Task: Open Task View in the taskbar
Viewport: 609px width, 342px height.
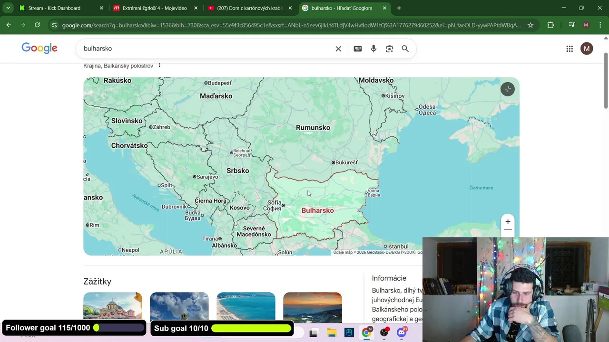Action: click(x=313, y=333)
